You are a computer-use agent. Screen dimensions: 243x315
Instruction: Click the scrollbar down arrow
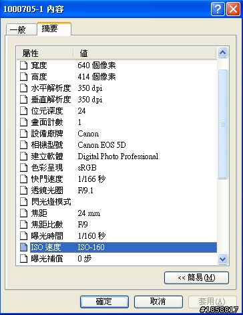[x=222, y=259]
